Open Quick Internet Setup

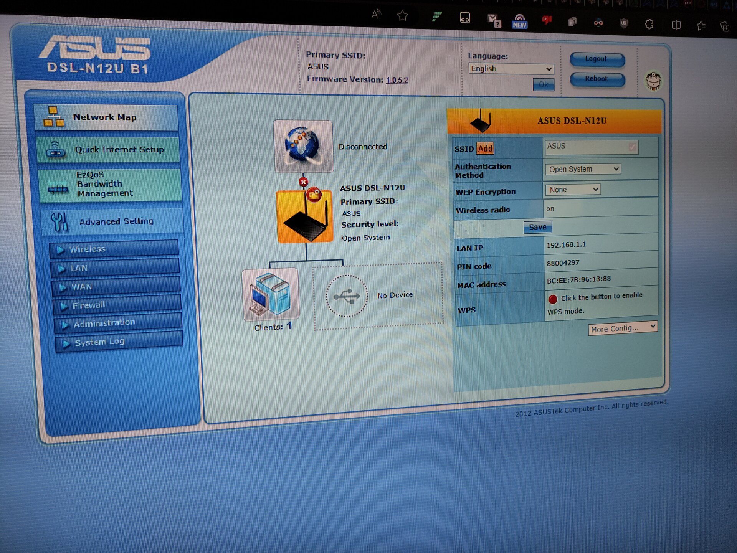[108, 149]
